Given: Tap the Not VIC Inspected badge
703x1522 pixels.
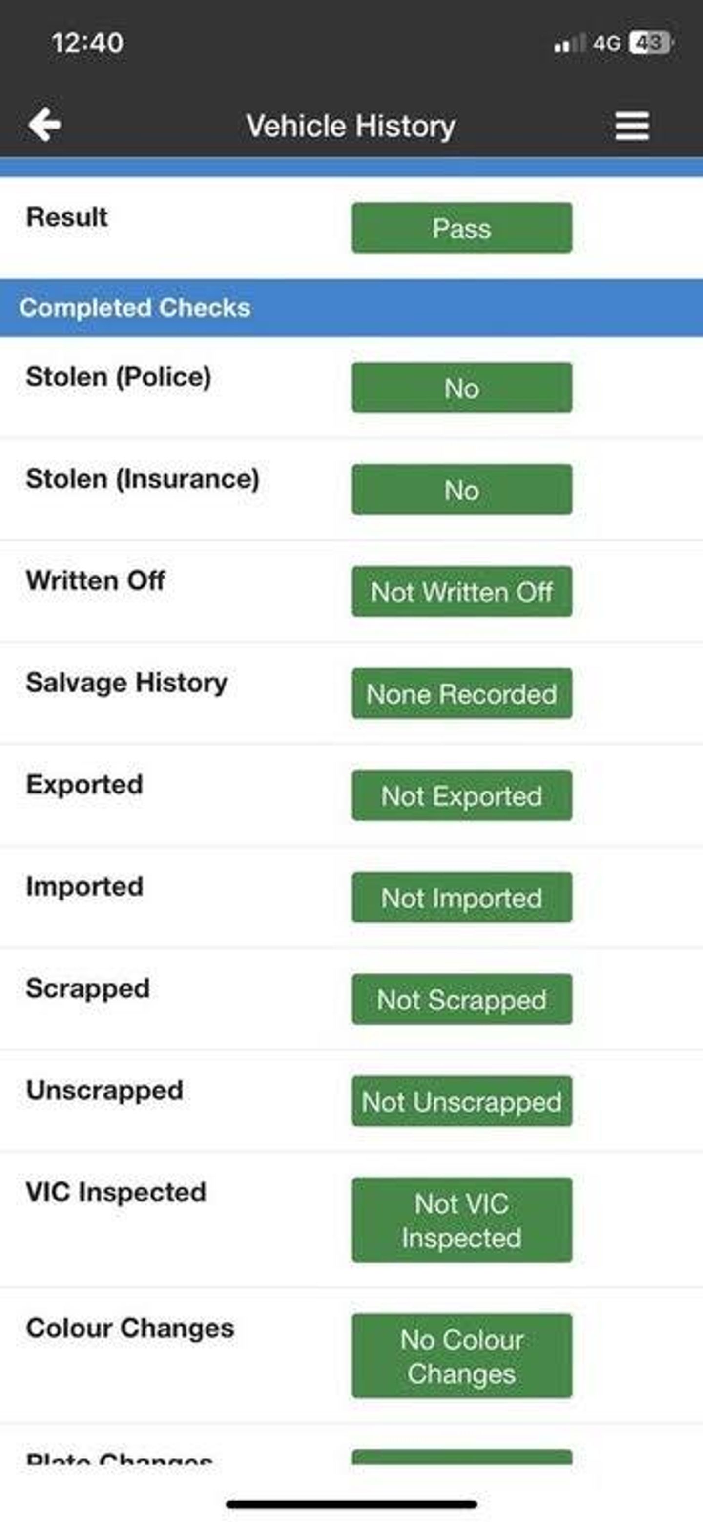Looking at the screenshot, I should pos(461,1220).
